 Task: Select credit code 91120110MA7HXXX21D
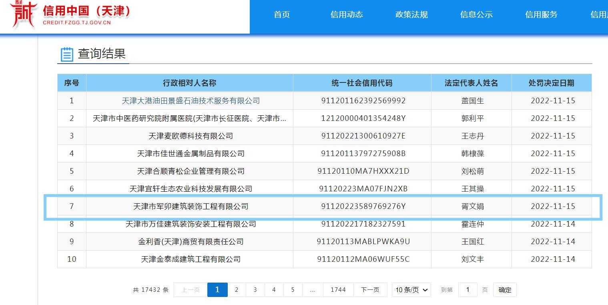click(x=363, y=171)
